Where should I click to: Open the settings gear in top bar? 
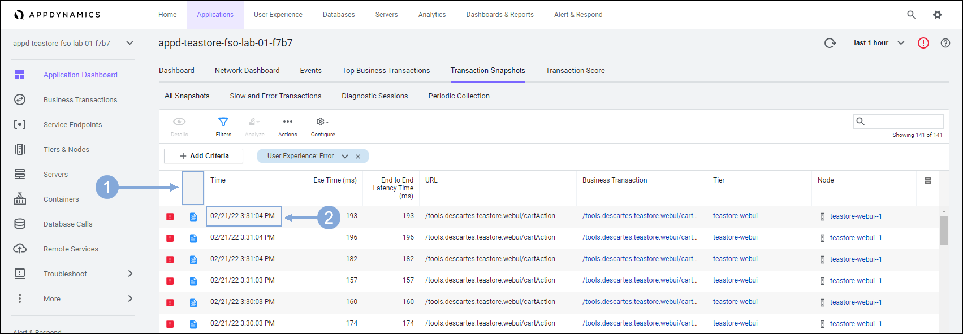938,15
